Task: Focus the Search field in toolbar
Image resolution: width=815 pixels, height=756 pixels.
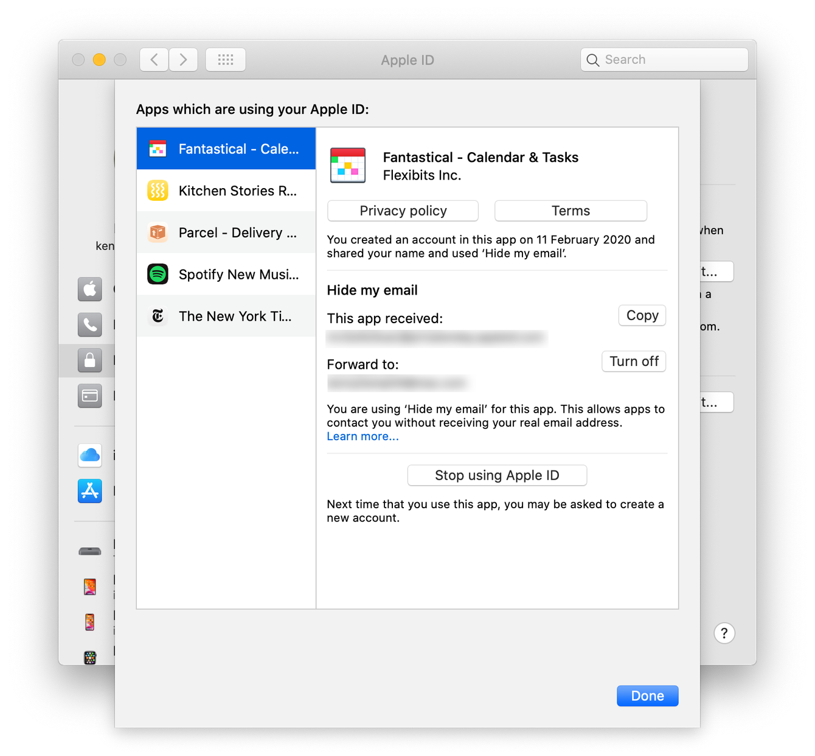Action: 664,60
